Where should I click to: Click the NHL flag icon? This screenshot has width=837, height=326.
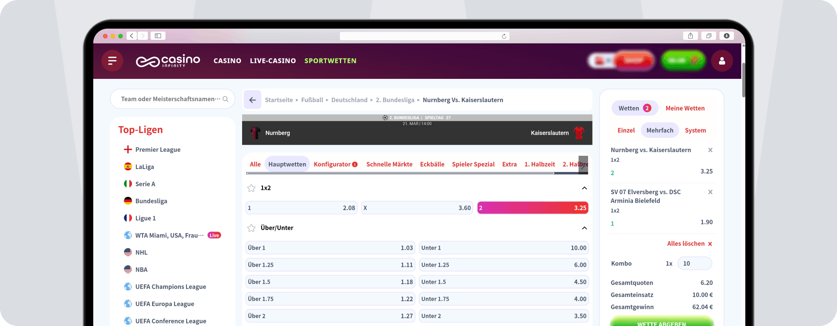click(128, 252)
